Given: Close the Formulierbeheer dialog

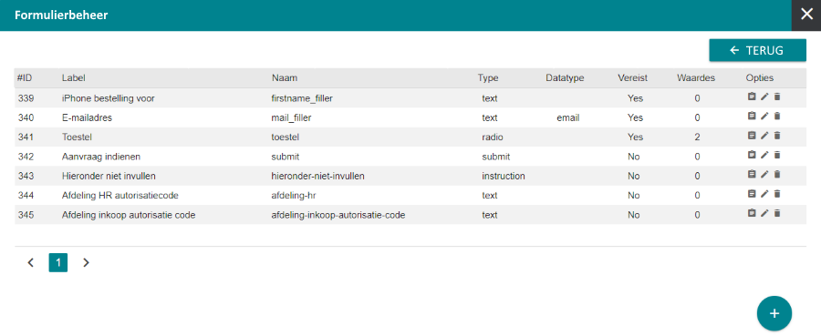Looking at the screenshot, I should tap(806, 15).
